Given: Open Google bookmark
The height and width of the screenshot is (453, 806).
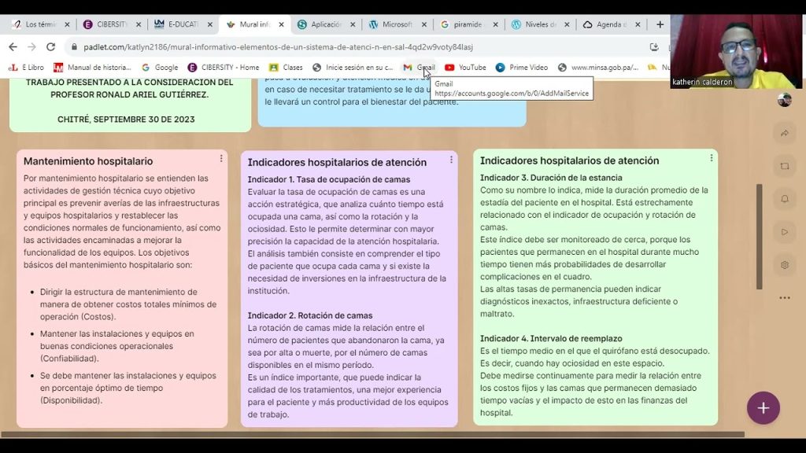Looking at the screenshot, I should (x=160, y=68).
